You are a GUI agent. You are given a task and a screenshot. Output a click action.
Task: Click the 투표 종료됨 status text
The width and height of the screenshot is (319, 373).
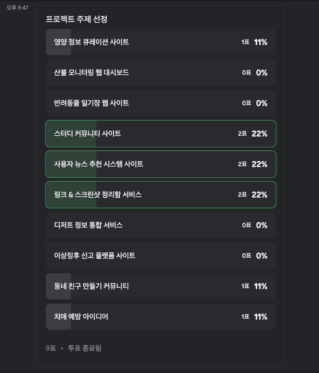pyautogui.click(x=85, y=348)
